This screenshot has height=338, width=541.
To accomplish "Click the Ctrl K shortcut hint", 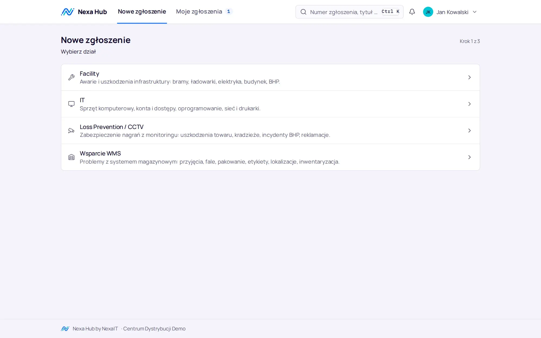I will [390, 12].
